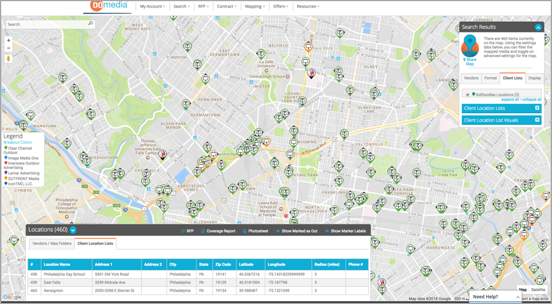Click the Image Media One legend entry

coord(21,158)
